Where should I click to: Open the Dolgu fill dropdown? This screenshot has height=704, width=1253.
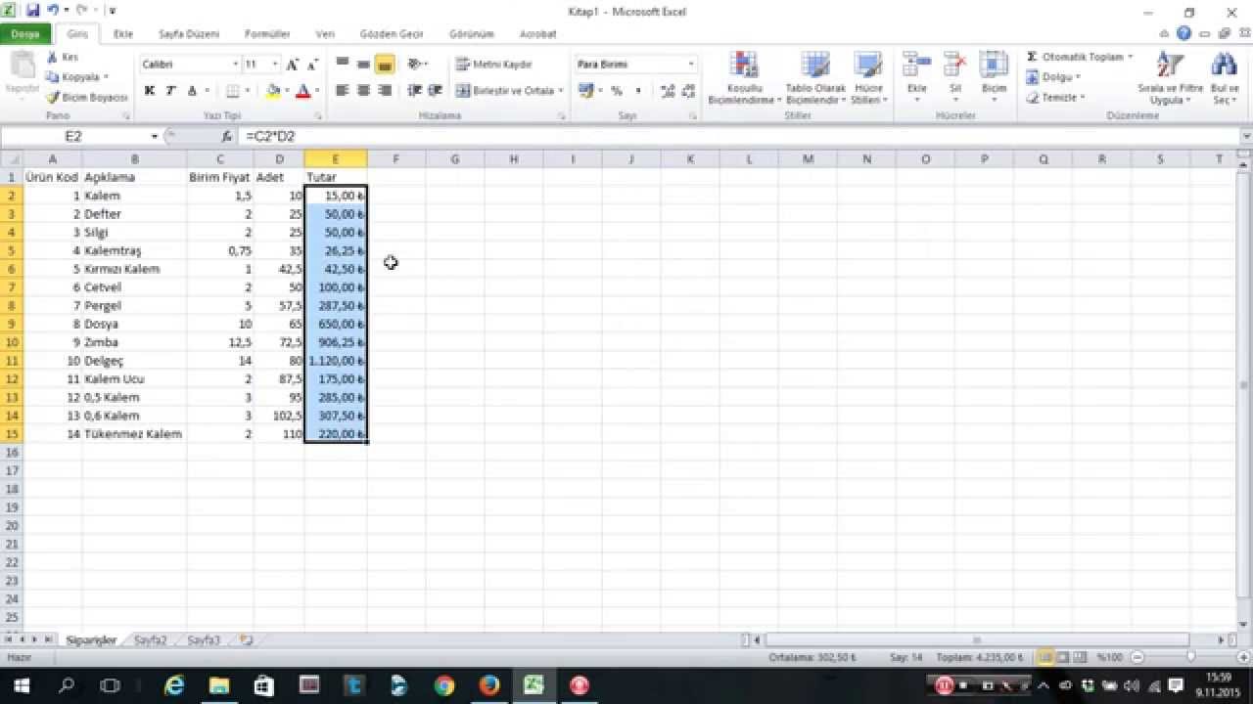(1053, 76)
